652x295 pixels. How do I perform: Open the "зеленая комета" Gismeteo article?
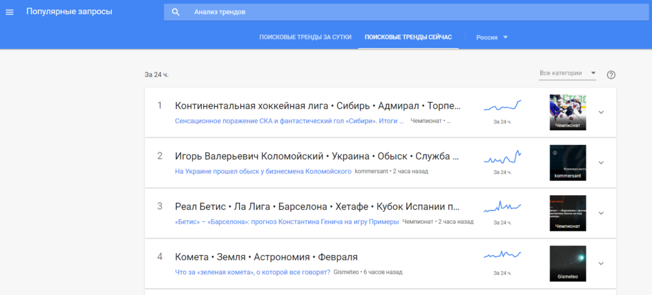[253, 272]
